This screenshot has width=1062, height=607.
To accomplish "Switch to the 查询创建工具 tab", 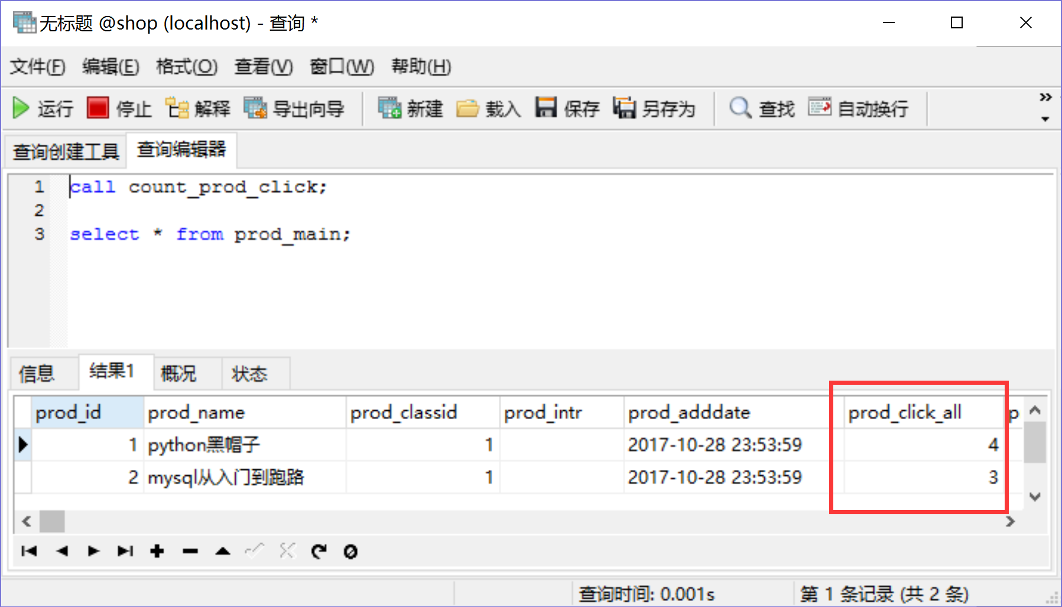I will [x=66, y=152].
